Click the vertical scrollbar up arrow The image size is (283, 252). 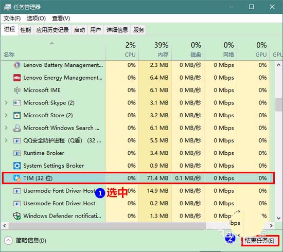pos(278,65)
